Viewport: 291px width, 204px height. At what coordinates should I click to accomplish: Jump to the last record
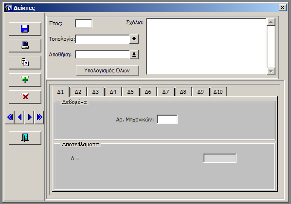tap(39, 117)
